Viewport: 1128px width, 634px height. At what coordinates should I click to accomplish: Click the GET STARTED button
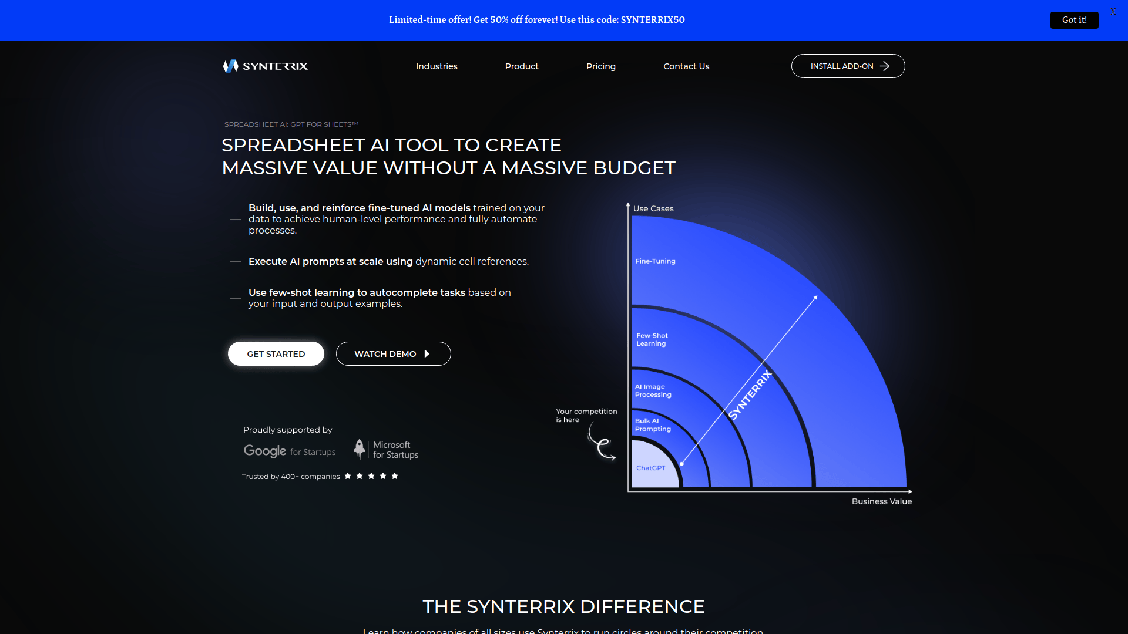pyautogui.click(x=276, y=353)
